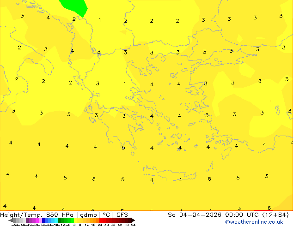Select the dark green swatch in color legend

59,220
